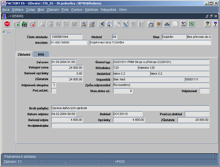
Task: Click the red EXIT toolbar icon
Action: (7, 24)
